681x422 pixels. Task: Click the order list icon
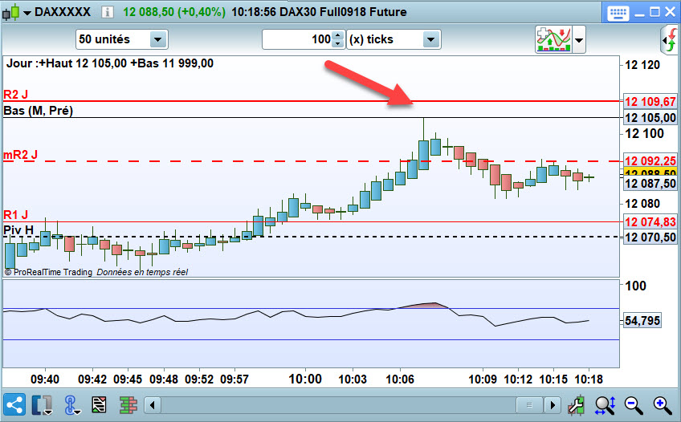point(99,405)
